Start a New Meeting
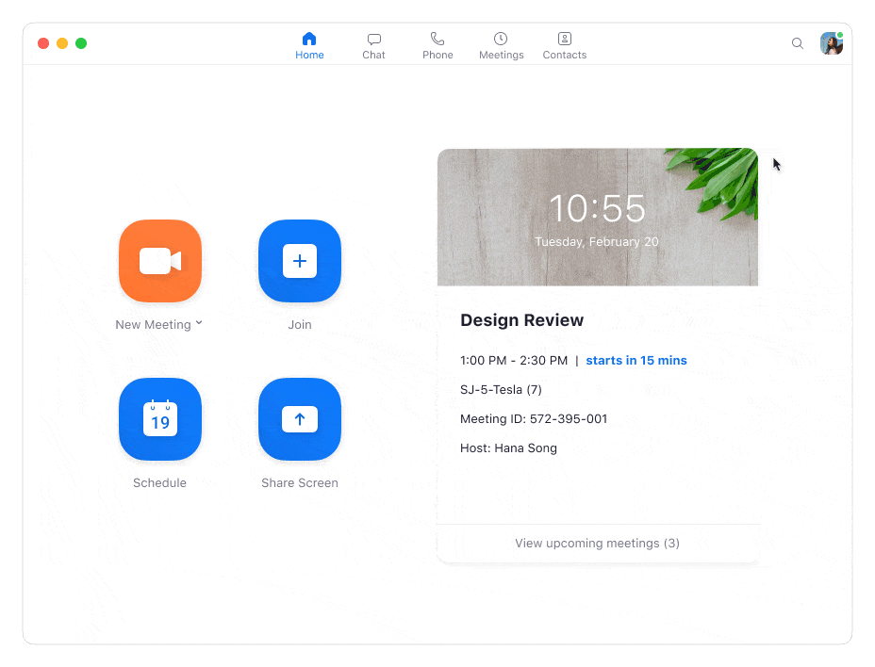This screenshot has width=875, height=667. (159, 261)
